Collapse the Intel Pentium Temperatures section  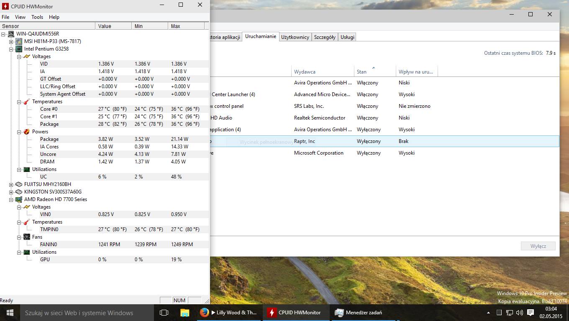coord(19,102)
